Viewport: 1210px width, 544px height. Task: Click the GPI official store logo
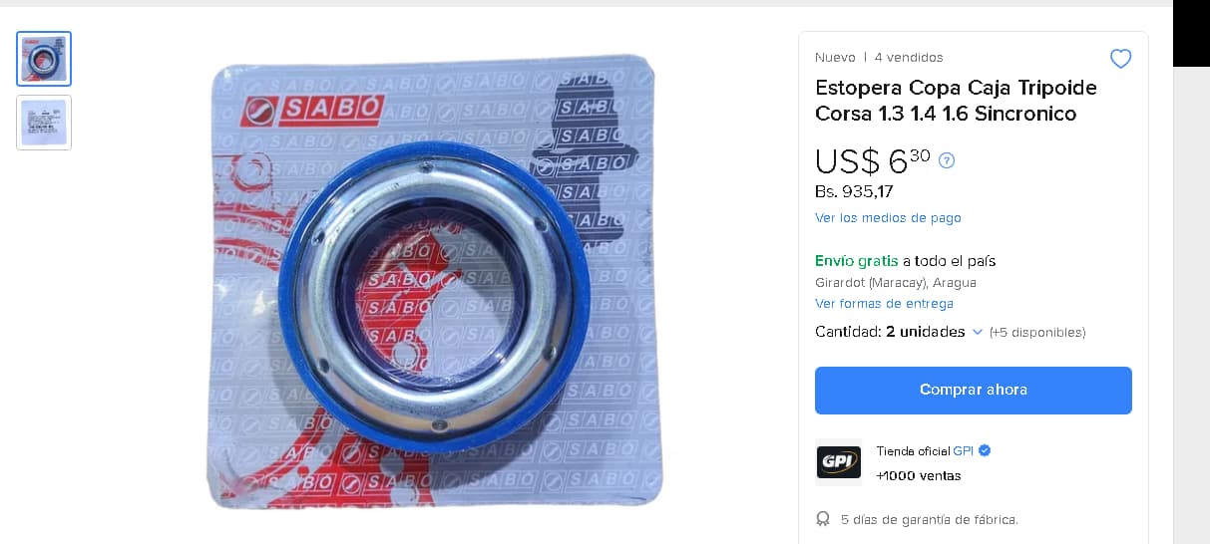(838, 462)
